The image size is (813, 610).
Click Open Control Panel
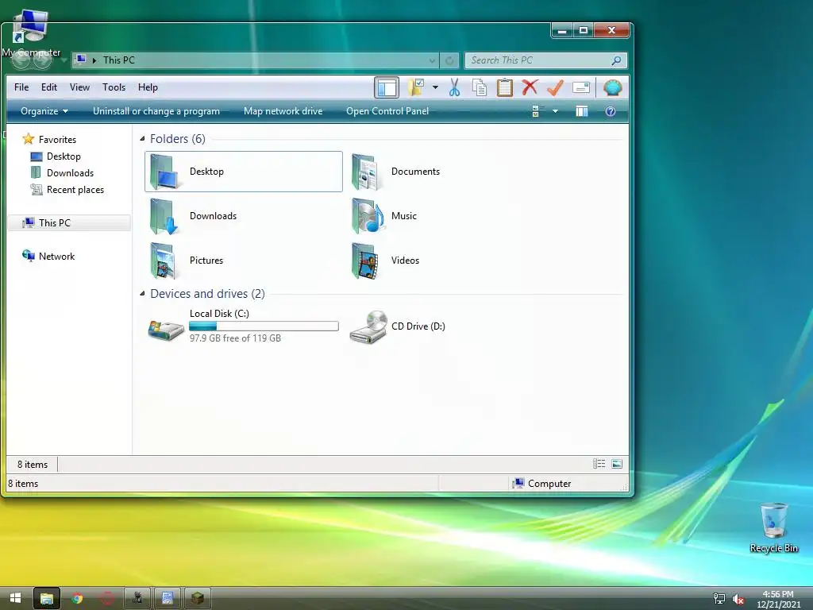click(x=387, y=111)
